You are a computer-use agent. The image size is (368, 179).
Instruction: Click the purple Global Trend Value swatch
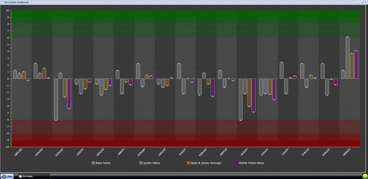236,163
